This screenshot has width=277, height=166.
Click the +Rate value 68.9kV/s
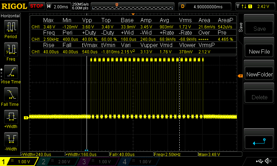[x=168, y=39]
